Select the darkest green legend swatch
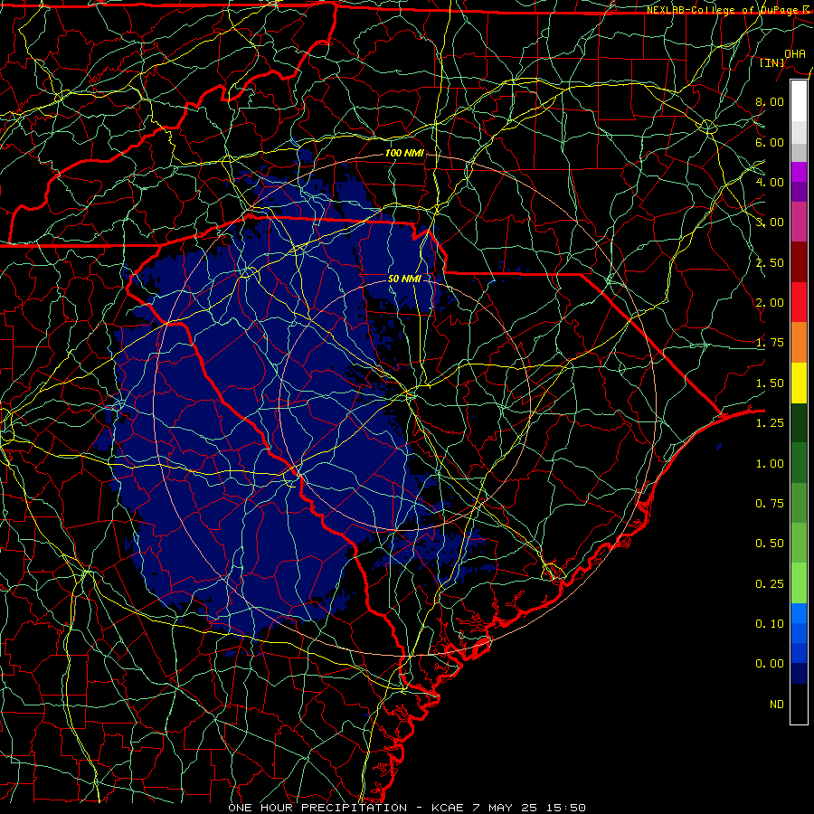814x814 pixels. pos(799,422)
